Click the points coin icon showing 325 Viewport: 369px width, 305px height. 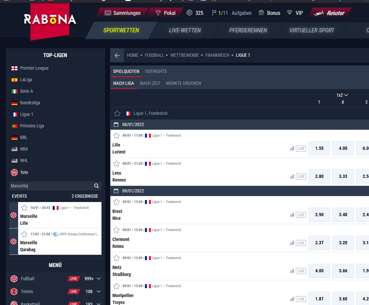(189, 13)
